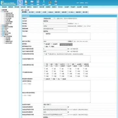
Task: Tick the 14点 hour checkbox
Action: [60, 73]
